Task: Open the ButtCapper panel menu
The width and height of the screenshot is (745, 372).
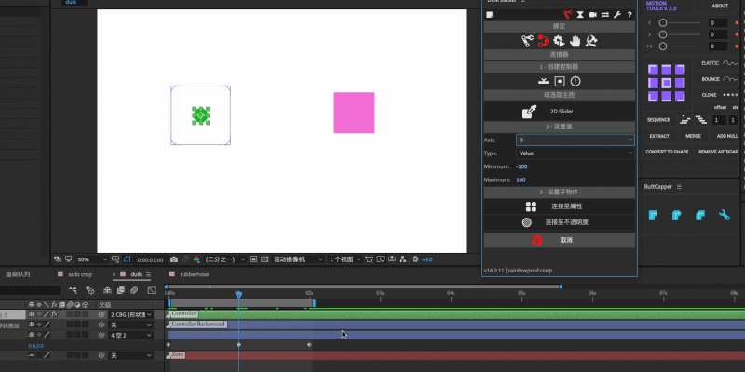Action: click(679, 187)
